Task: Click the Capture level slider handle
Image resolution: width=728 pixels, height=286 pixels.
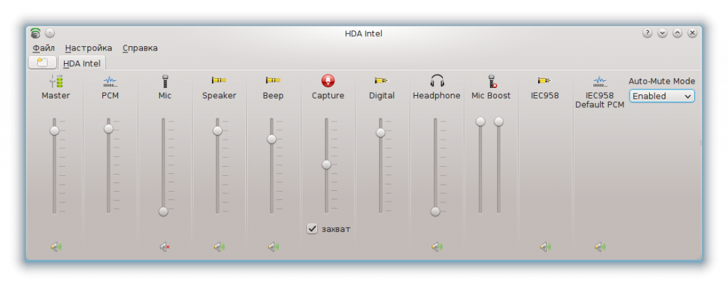Action: (x=326, y=165)
